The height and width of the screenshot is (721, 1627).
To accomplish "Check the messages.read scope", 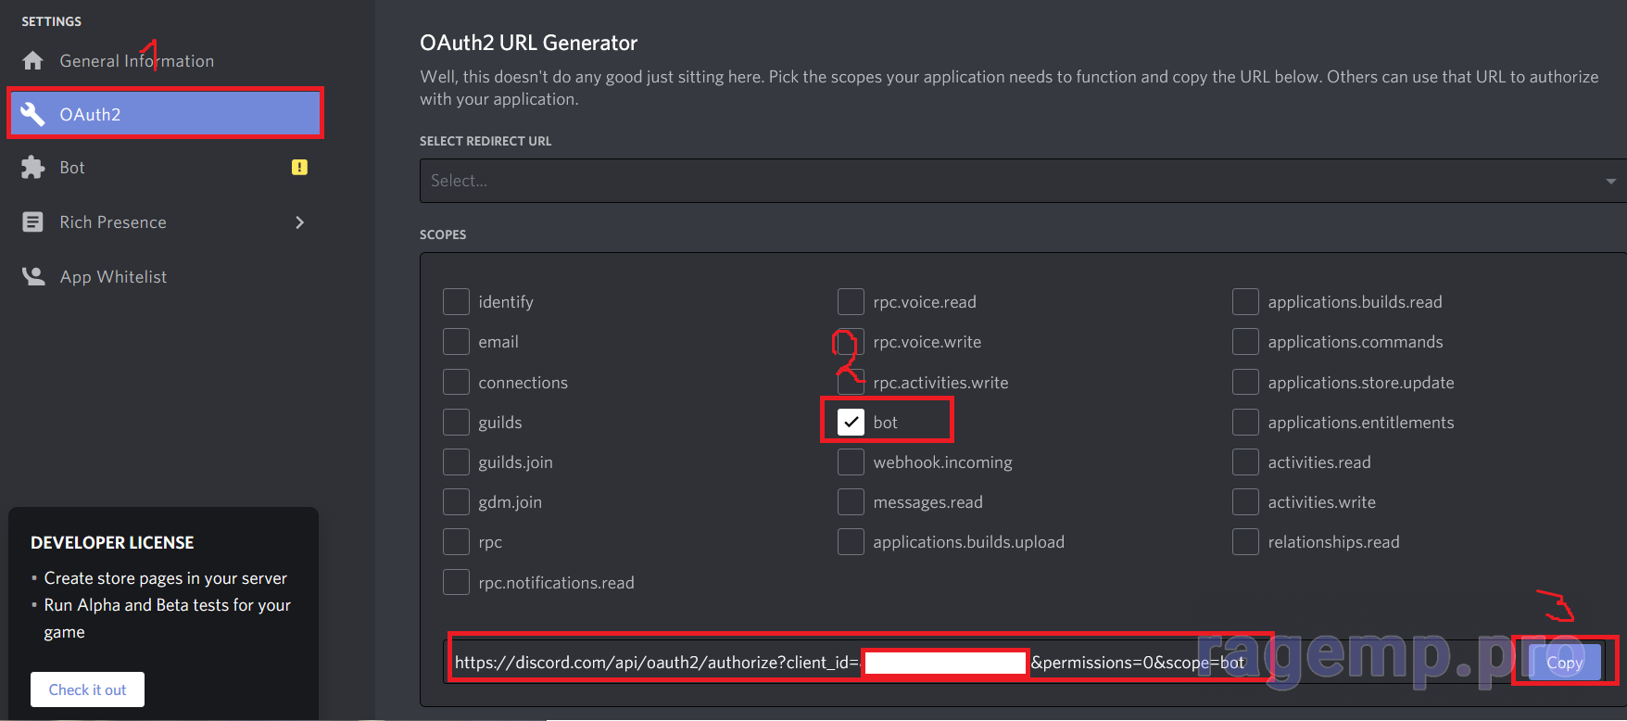I will (851, 502).
